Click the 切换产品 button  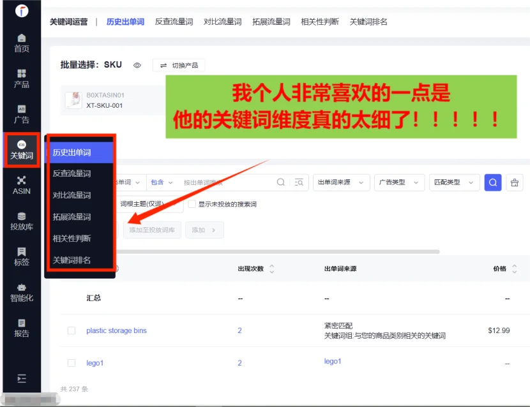[x=179, y=65]
